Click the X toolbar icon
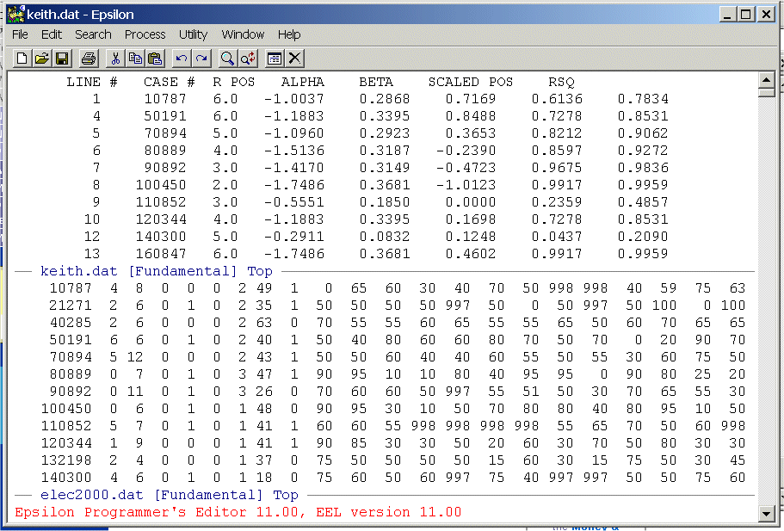The image size is (784, 531). click(x=295, y=59)
